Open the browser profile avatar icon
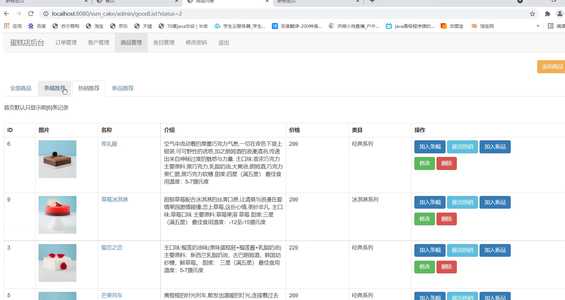 point(560,14)
